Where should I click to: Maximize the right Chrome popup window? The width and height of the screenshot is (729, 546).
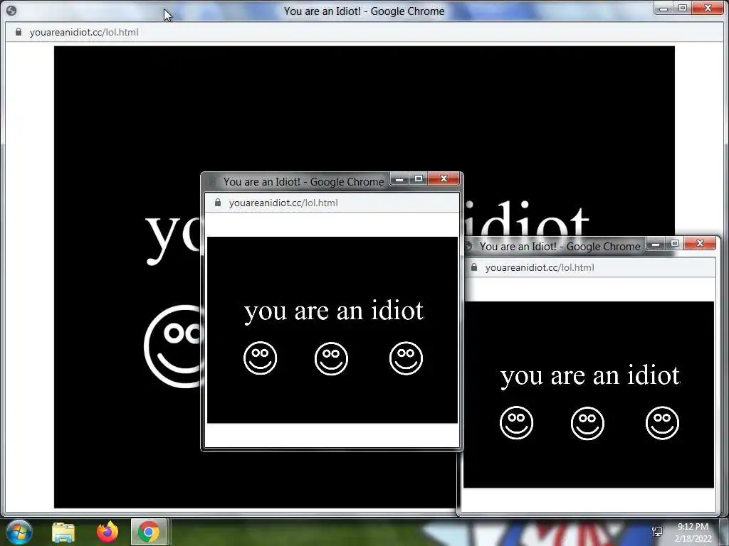click(x=675, y=243)
